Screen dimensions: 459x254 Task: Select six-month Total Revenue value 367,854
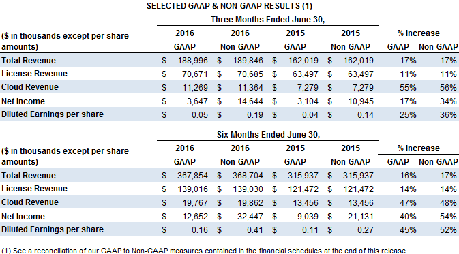[x=192, y=176]
